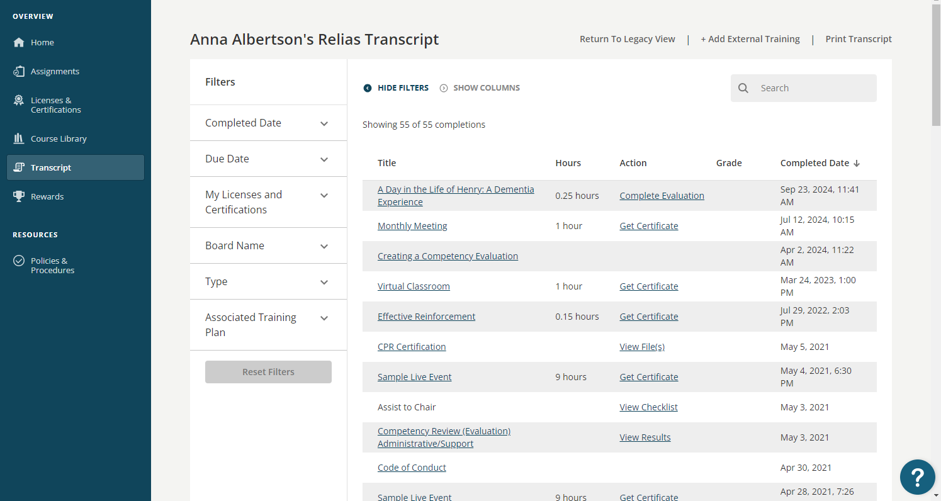Click the Rewards trophy icon
This screenshot has height=501, width=941.
point(18,196)
